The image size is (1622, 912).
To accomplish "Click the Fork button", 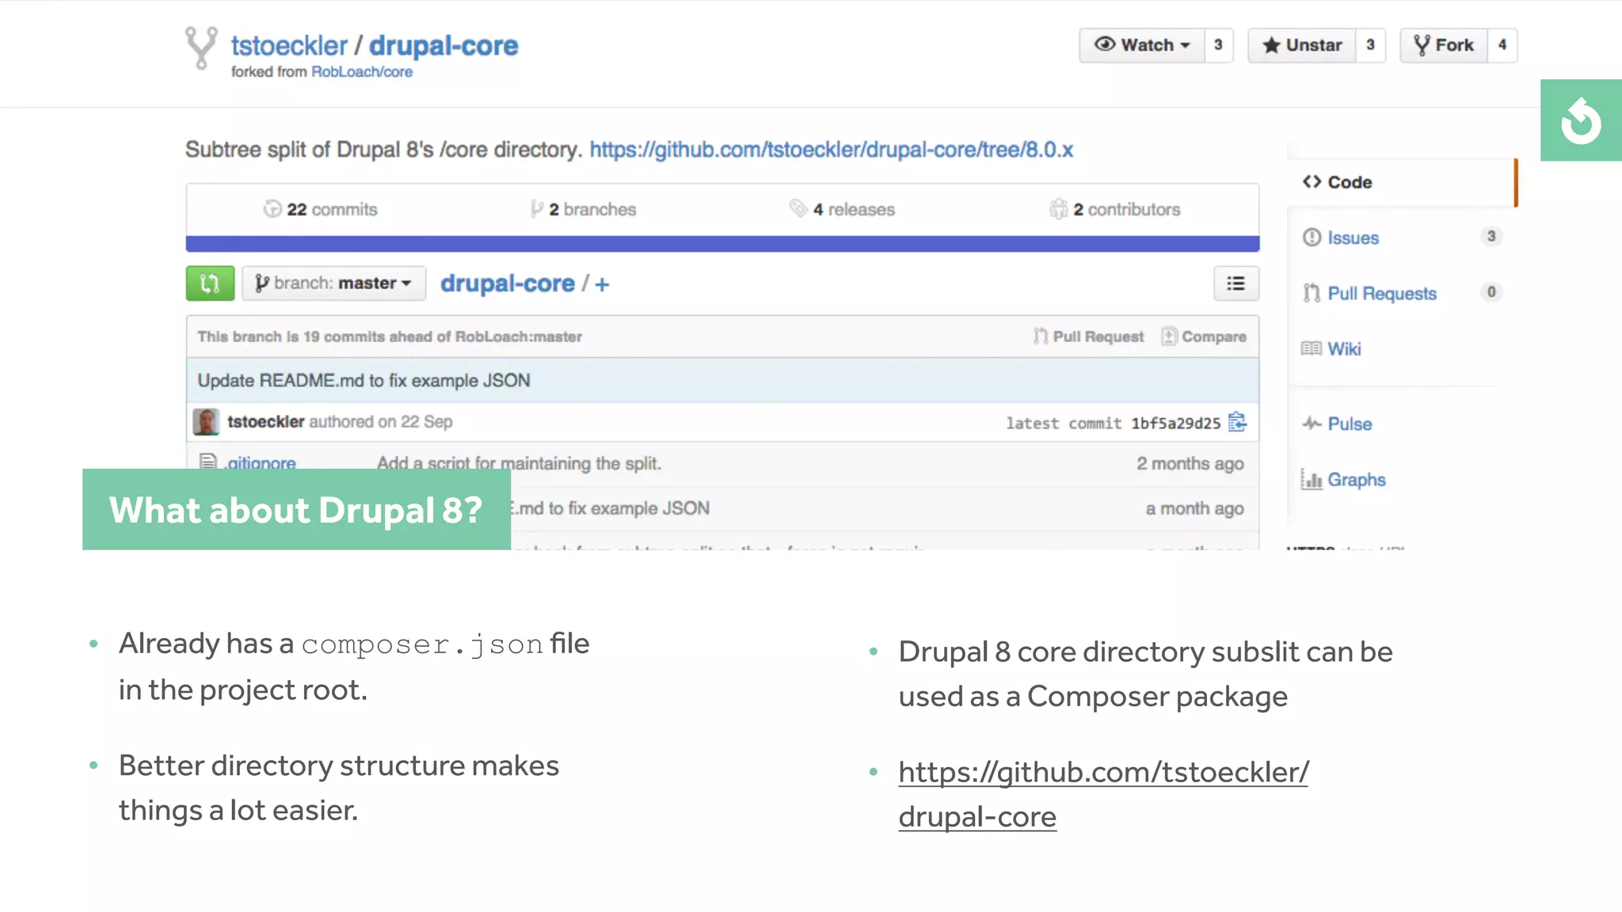I will [1443, 45].
